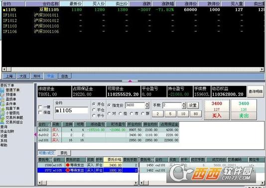Select the 交易所组合 exchange combo icon
Image resolution: width=266 pixels, height=188 pixels.
coord(2,122)
